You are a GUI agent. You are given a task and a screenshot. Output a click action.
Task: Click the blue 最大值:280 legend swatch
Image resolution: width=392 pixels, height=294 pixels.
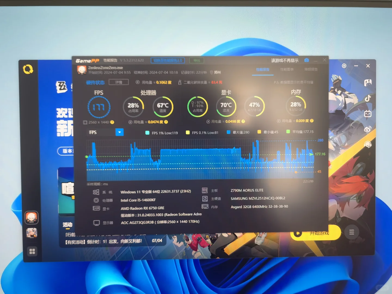[228, 132]
